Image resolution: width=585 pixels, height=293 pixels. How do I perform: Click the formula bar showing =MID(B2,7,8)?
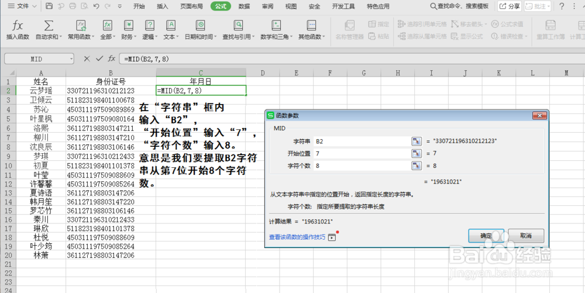352,59
